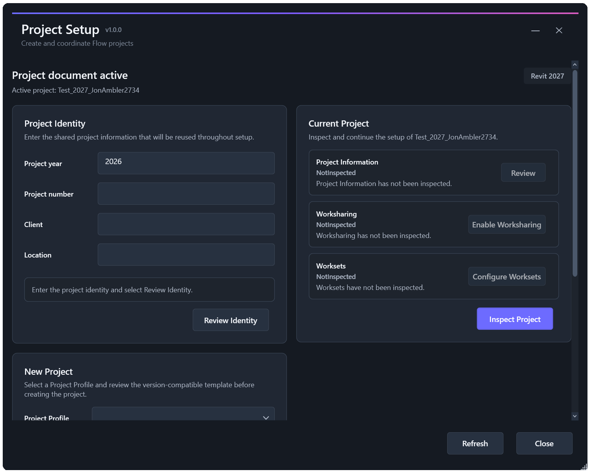Click the Close button at bottom

pyautogui.click(x=544, y=443)
